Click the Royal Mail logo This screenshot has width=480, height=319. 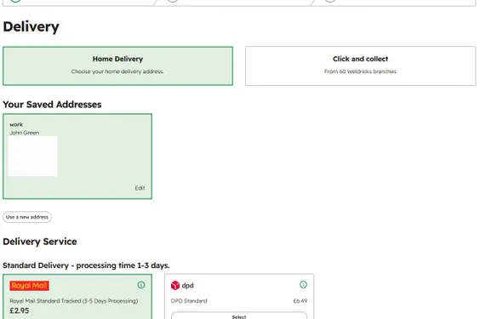29,286
